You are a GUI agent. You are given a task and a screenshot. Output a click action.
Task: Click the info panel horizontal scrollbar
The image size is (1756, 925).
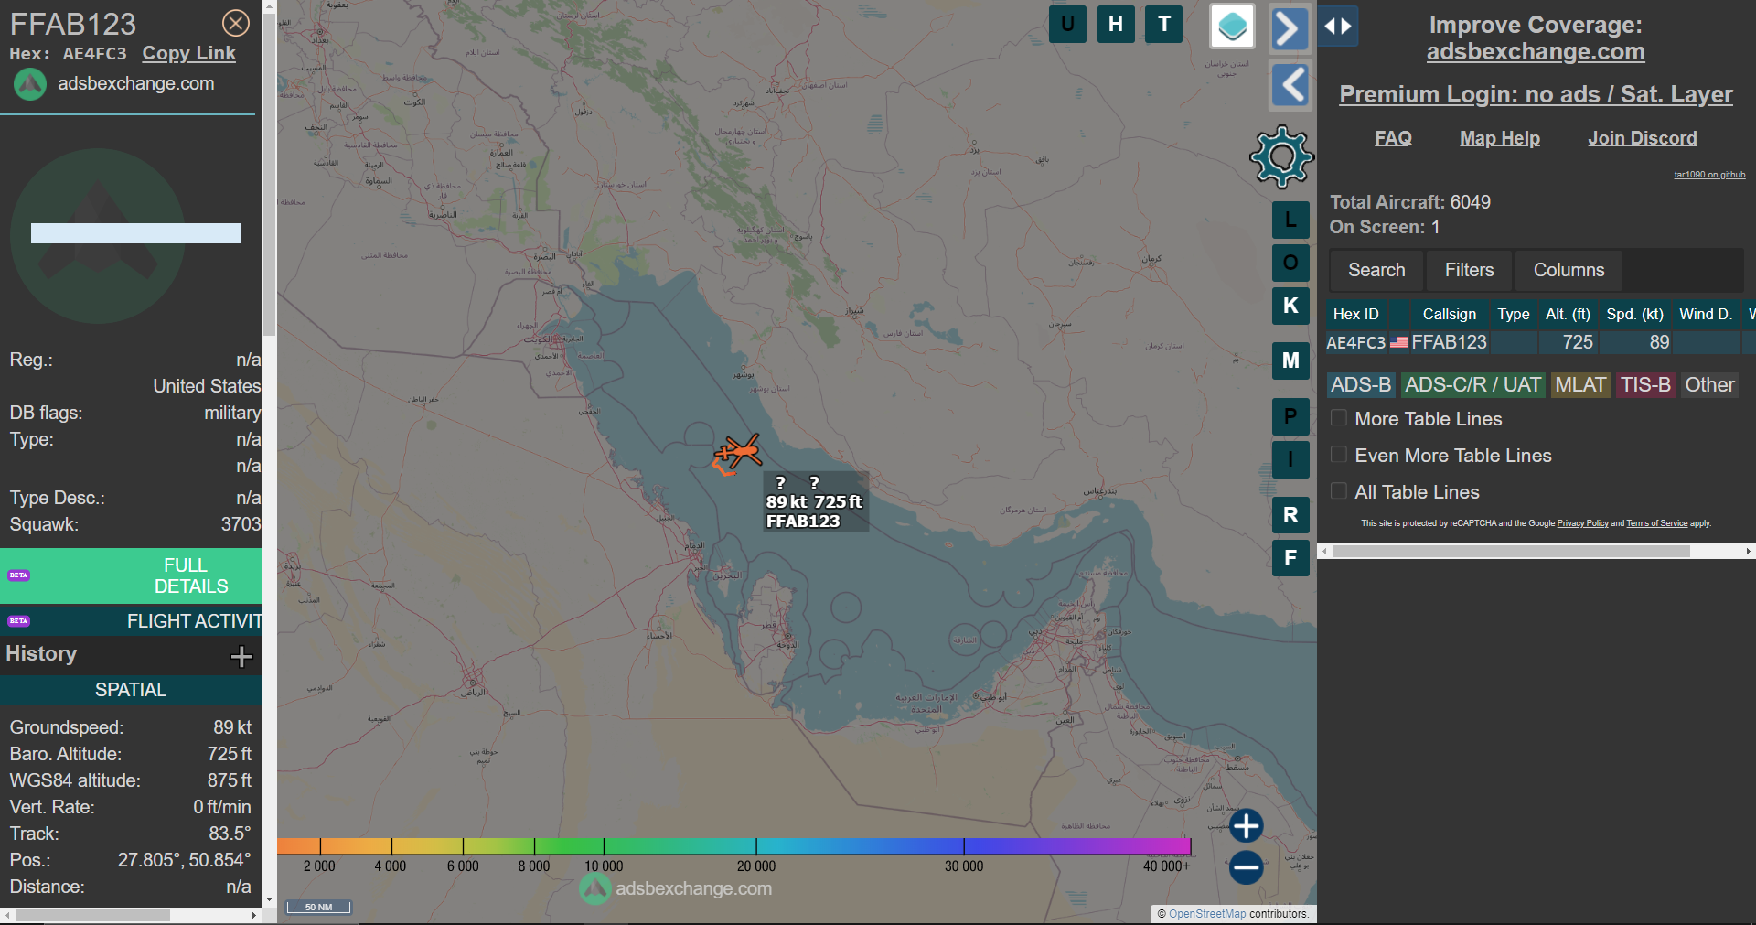91,915
